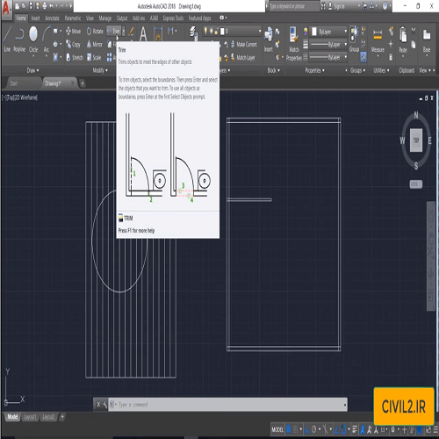Click the Scale tool
The height and width of the screenshot is (439, 439).
(94, 57)
